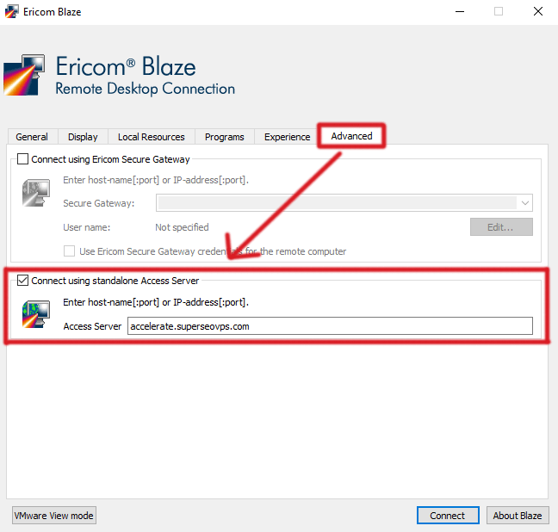Close the Ericom Blaze window
Image resolution: width=558 pixels, height=532 pixels.
tap(537, 12)
